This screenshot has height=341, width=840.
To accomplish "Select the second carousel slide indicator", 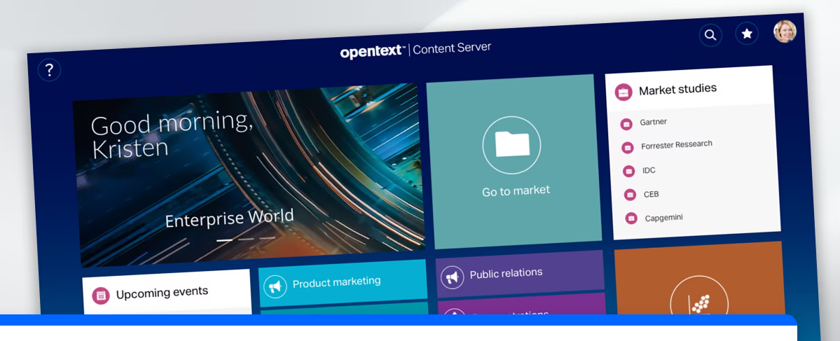I will point(246,239).
